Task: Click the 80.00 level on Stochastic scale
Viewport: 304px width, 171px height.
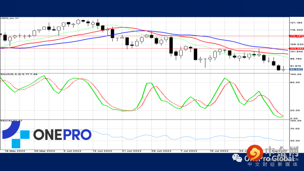Action: pos(295,82)
